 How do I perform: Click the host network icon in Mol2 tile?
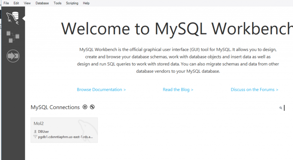point(35,137)
